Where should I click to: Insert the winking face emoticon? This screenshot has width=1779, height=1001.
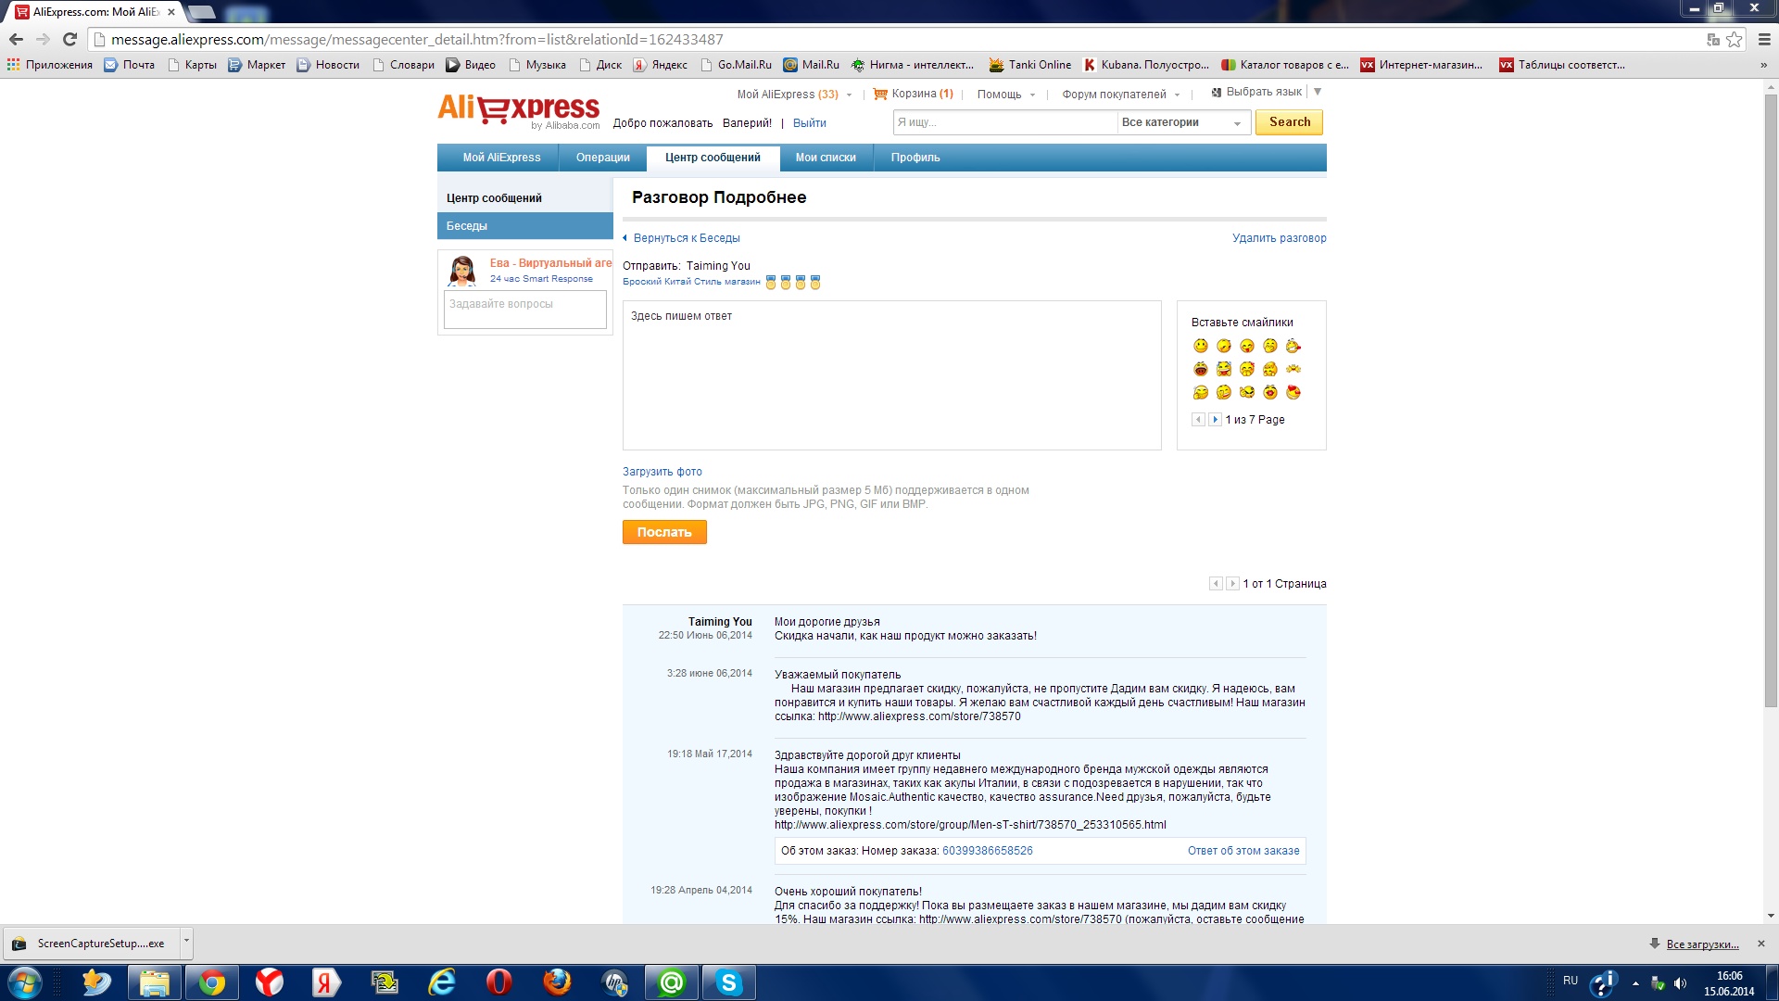[1224, 346]
